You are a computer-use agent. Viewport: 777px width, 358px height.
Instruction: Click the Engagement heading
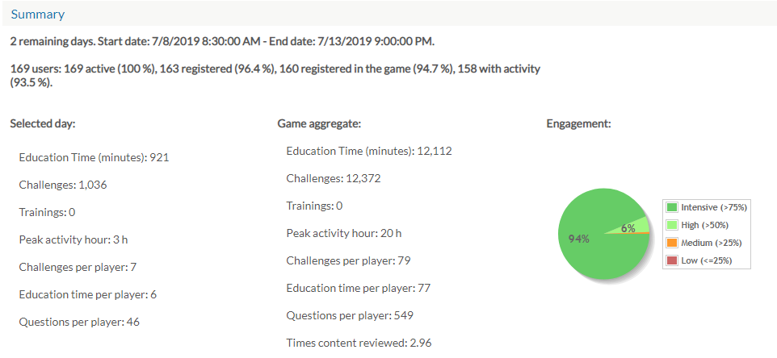coord(579,124)
